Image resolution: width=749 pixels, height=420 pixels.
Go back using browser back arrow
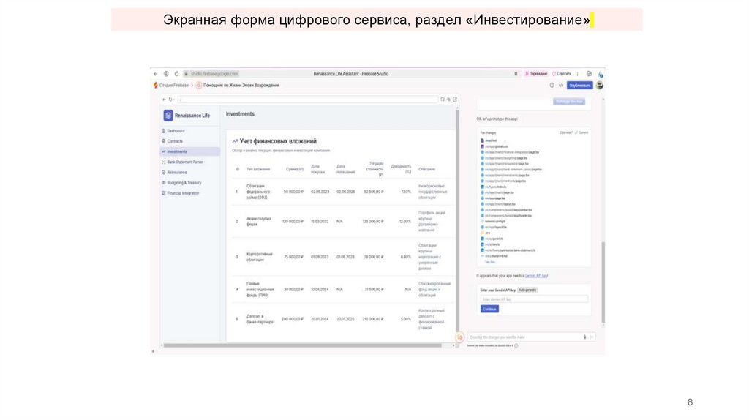[x=156, y=74]
